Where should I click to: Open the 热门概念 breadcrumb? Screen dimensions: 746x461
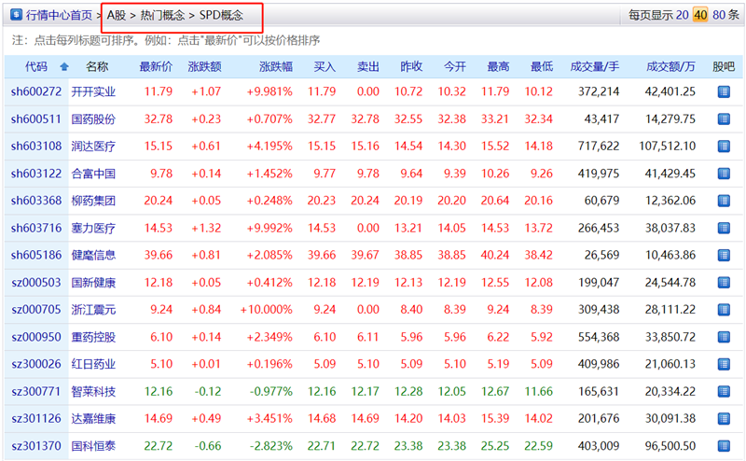[162, 15]
